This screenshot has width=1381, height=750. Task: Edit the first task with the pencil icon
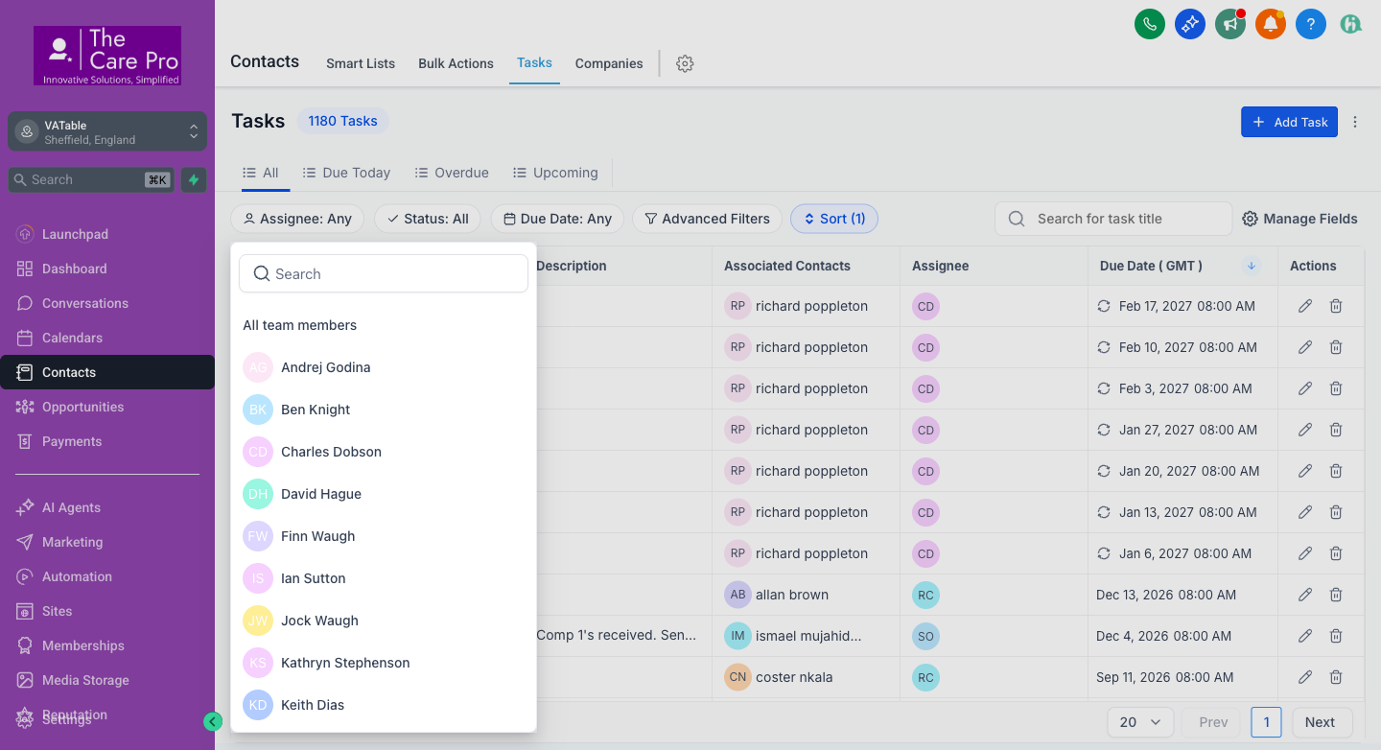click(x=1304, y=305)
